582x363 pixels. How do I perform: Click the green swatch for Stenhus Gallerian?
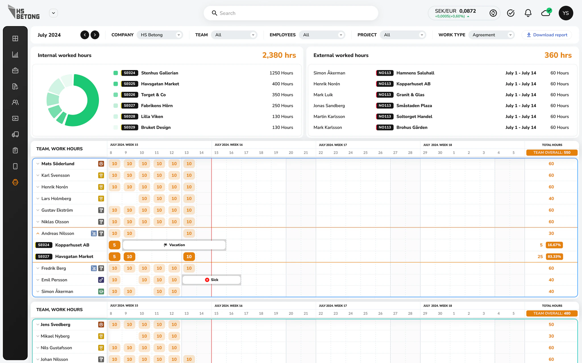(x=116, y=73)
